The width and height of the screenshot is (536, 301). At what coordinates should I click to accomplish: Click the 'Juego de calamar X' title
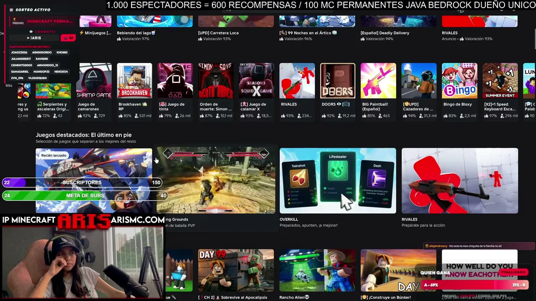coord(253,107)
